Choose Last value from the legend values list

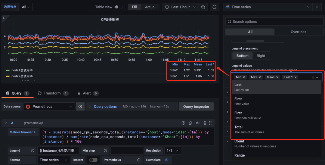tap(276, 87)
